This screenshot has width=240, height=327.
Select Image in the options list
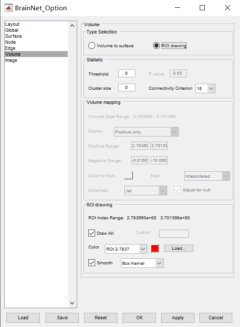36,60
